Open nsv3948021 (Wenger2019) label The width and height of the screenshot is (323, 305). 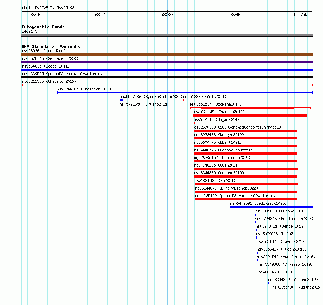(x=281, y=226)
